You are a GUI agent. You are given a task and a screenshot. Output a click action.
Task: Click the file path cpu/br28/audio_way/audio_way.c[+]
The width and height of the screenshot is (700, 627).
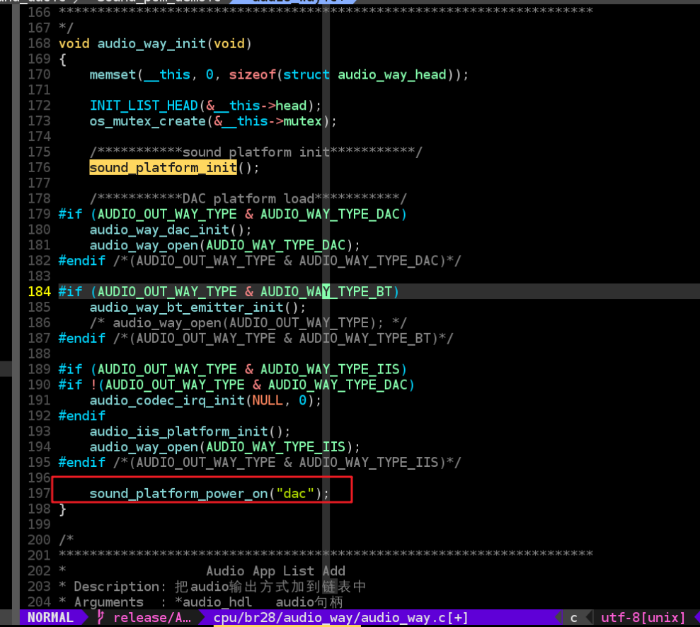pos(340,618)
